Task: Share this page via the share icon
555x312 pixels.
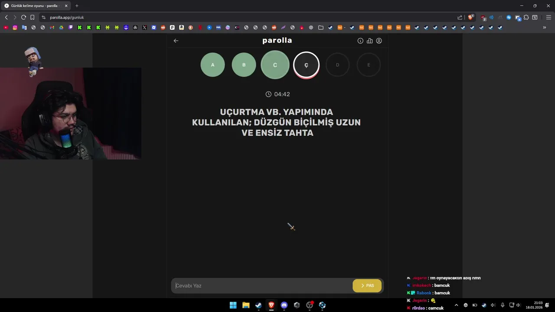Action: [x=460, y=17]
